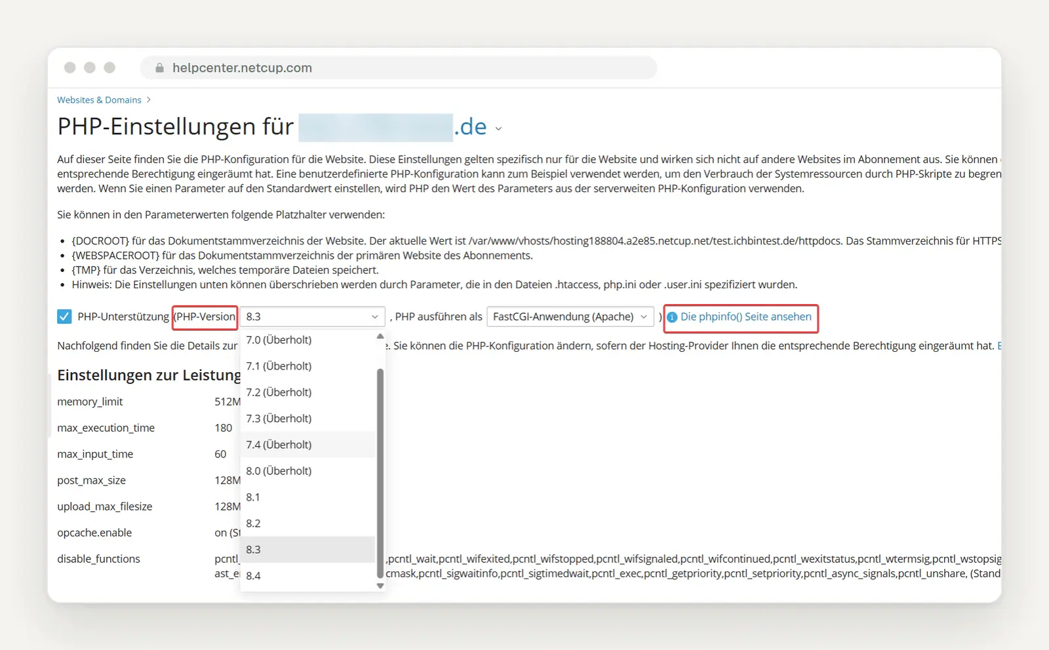The height and width of the screenshot is (650, 1049).
Task: Click the dropdown list scroll-up arrow
Action: [x=380, y=336]
